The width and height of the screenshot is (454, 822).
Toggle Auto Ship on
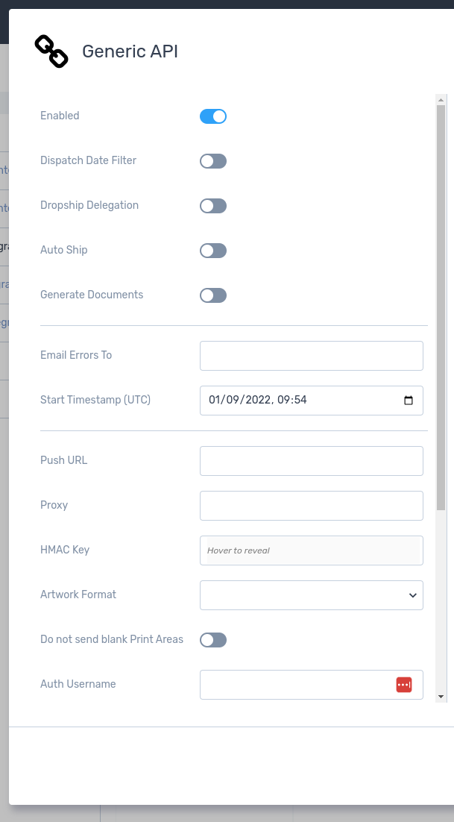tap(213, 251)
